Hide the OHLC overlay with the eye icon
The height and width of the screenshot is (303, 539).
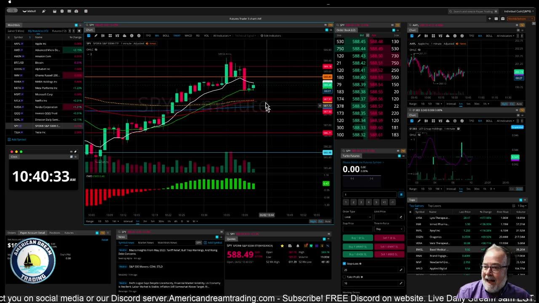point(96,50)
